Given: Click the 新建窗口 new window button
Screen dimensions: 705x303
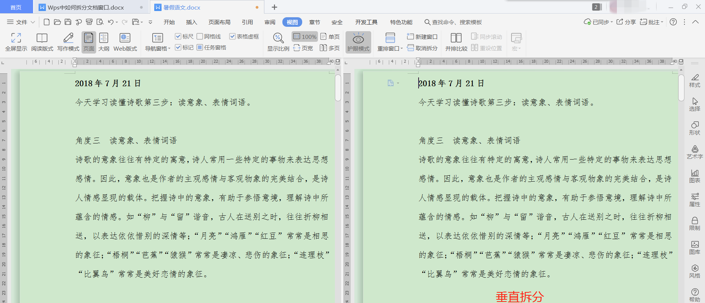Looking at the screenshot, I should click(x=423, y=37).
